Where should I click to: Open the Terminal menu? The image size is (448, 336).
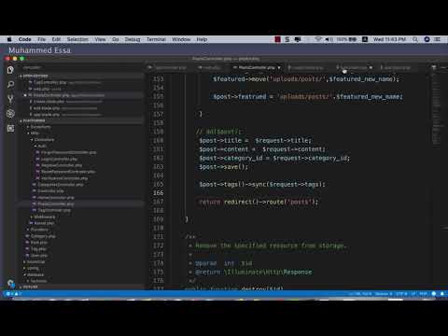coord(156,39)
